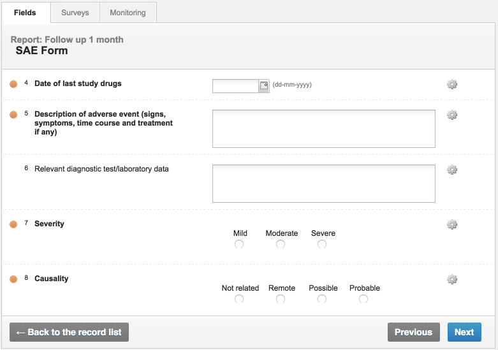Click gear icon for Date of last study drugs

452,84
